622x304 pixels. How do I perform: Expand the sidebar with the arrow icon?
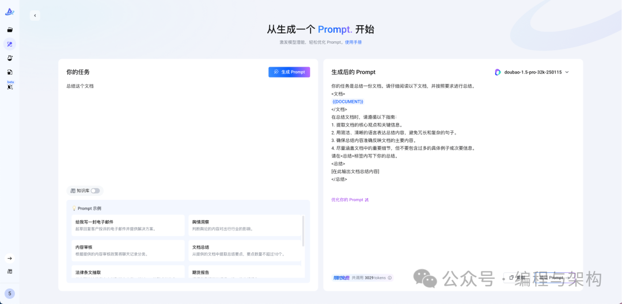pos(10,258)
